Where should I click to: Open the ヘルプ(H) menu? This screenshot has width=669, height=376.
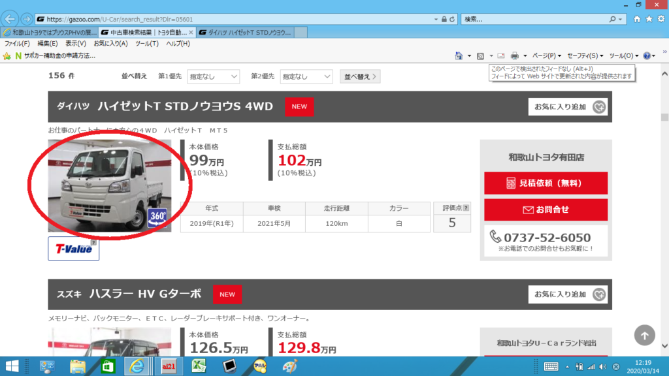click(178, 44)
